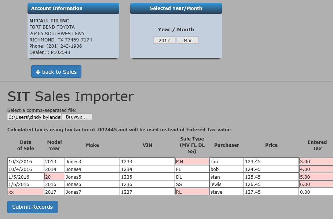Open the Mar month selector
The image size is (333, 219).
(187, 40)
